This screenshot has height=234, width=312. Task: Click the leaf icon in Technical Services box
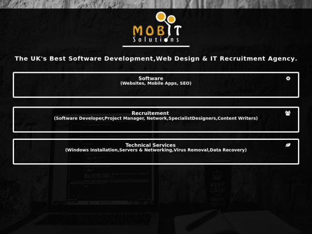click(x=288, y=145)
